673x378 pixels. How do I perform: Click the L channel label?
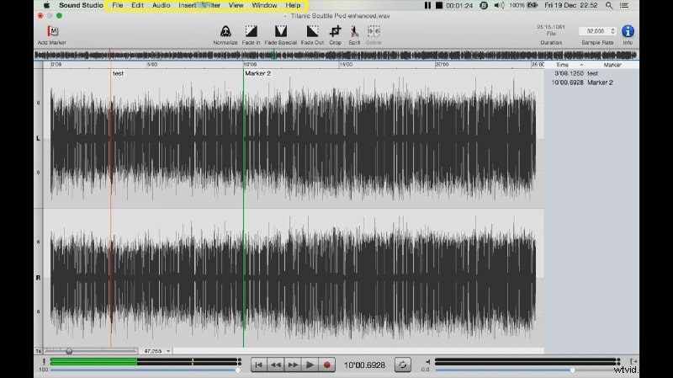pos(38,138)
